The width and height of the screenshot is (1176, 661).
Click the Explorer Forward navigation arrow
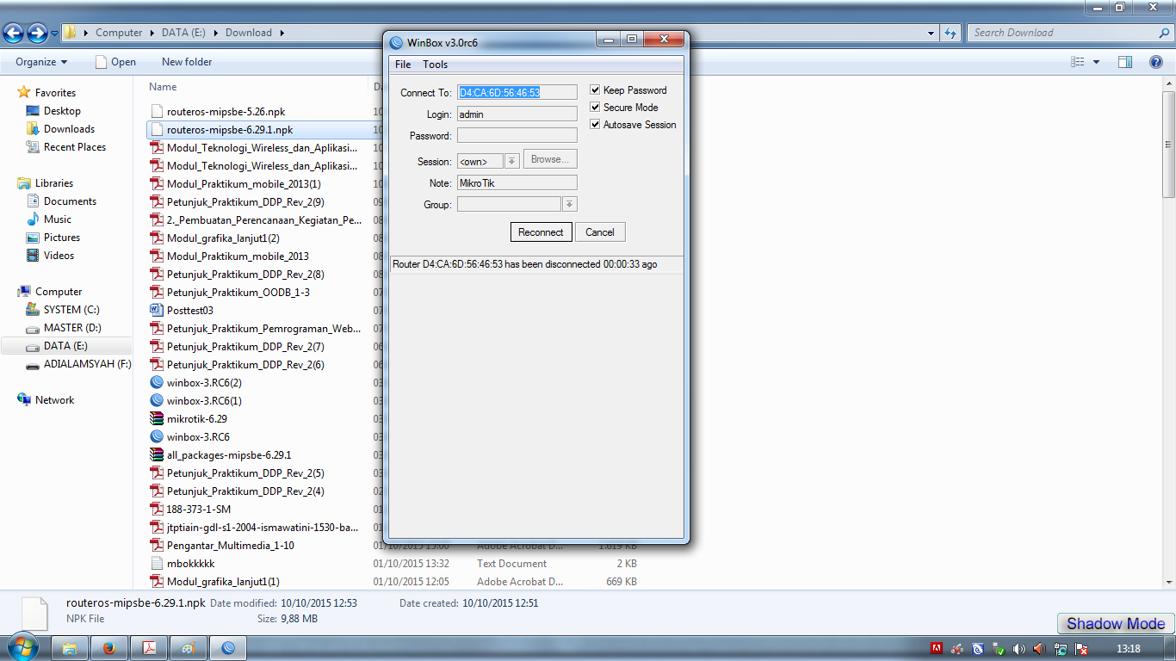(37, 33)
